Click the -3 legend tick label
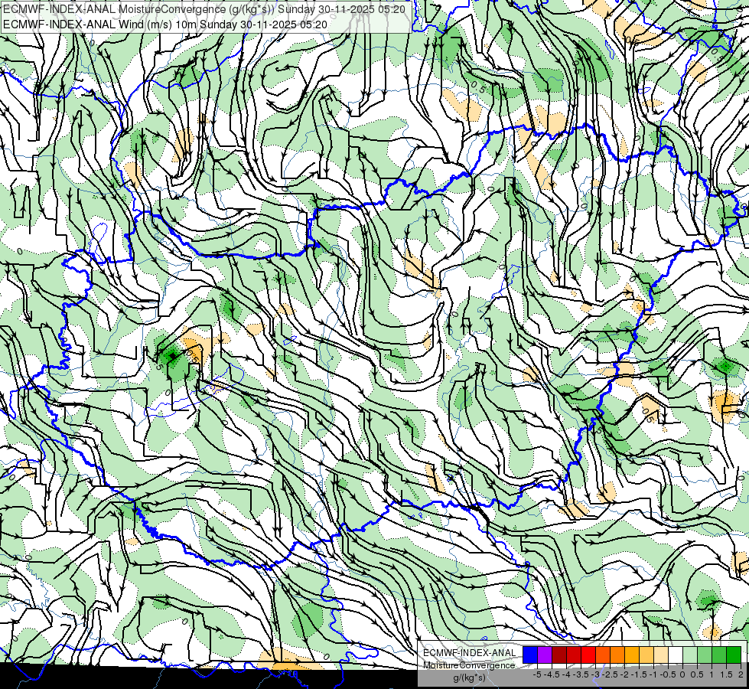This screenshot has height=689, width=749. (596, 674)
